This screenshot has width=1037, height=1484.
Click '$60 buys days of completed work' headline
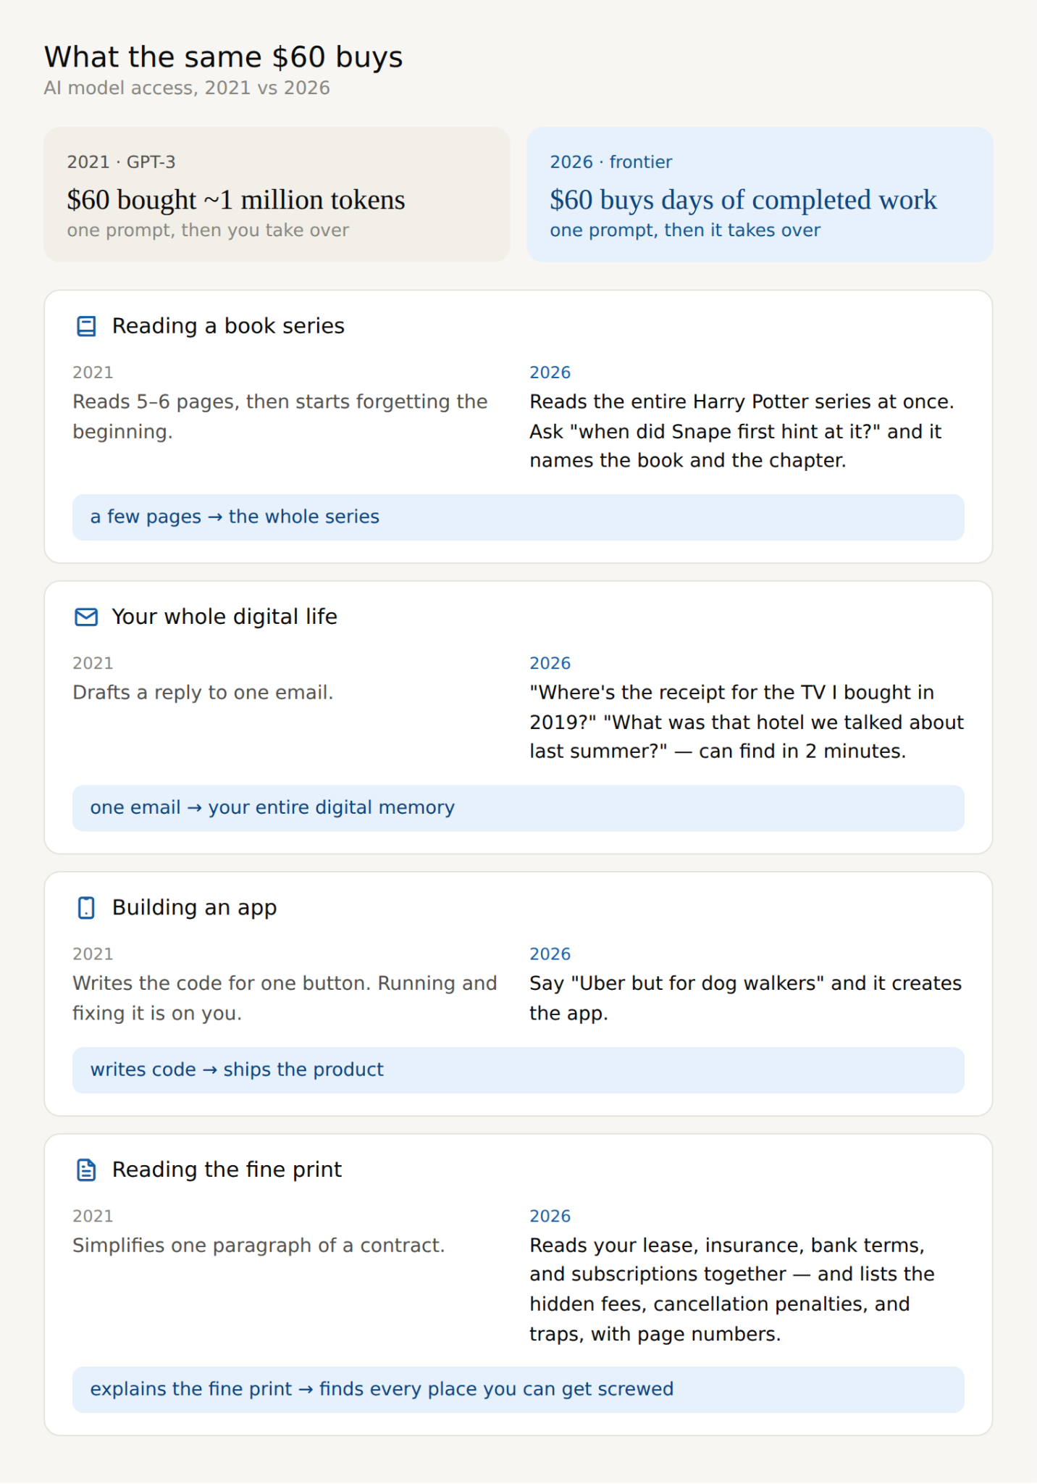743,200
